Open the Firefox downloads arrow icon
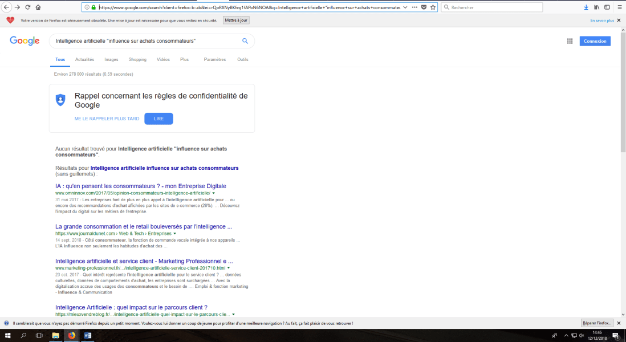Image resolution: width=626 pixels, height=342 pixels. click(586, 7)
